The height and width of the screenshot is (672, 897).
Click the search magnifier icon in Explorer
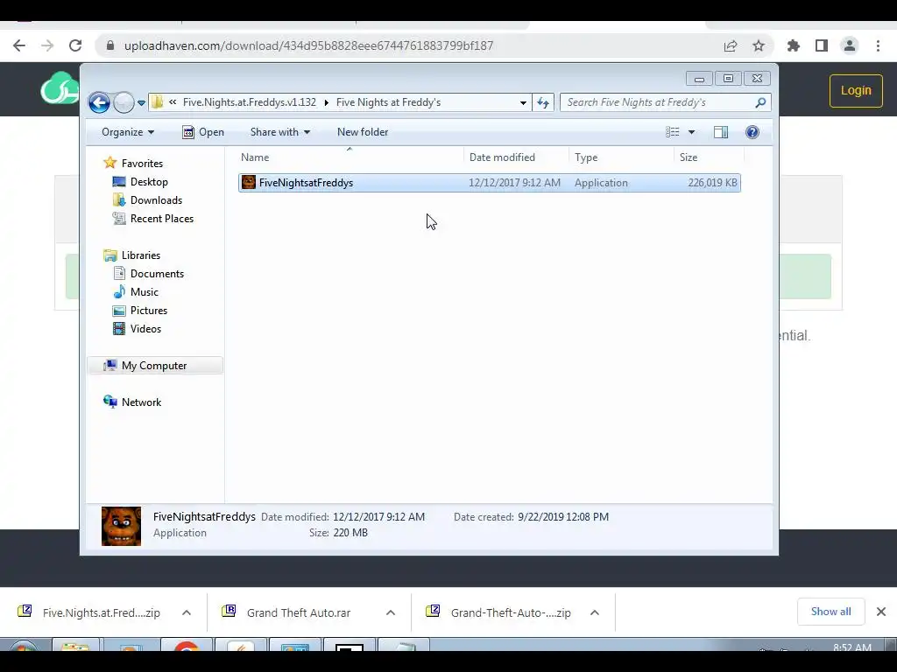click(x=760, y=102)
